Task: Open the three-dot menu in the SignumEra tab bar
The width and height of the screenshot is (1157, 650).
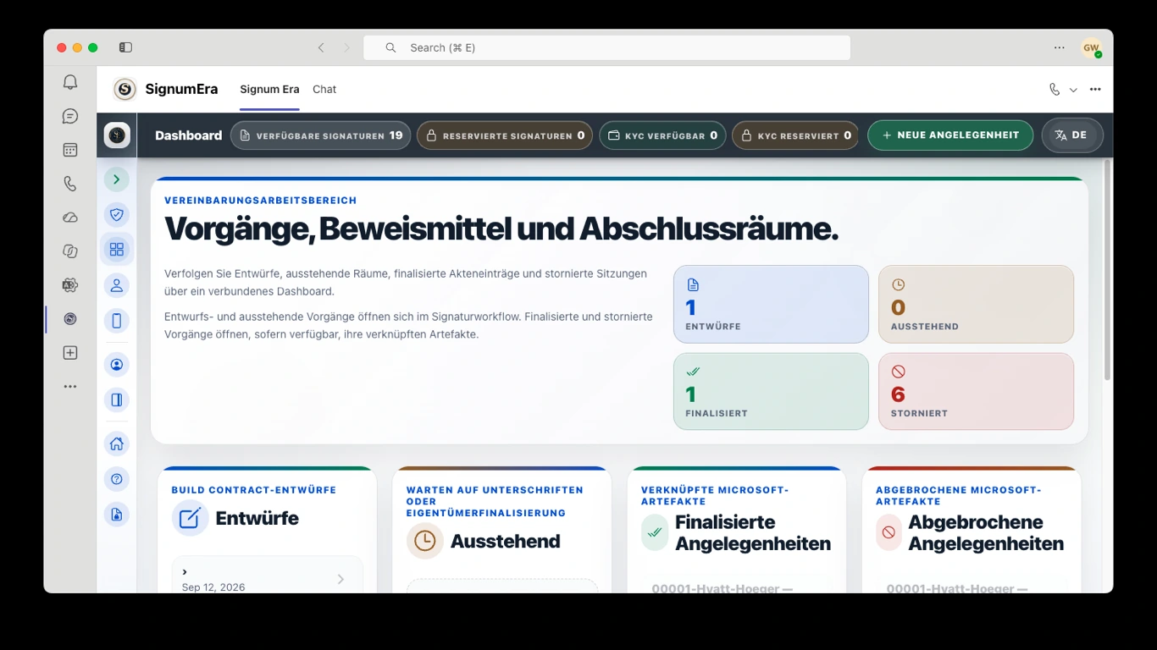Action: tap(1095, 89)
